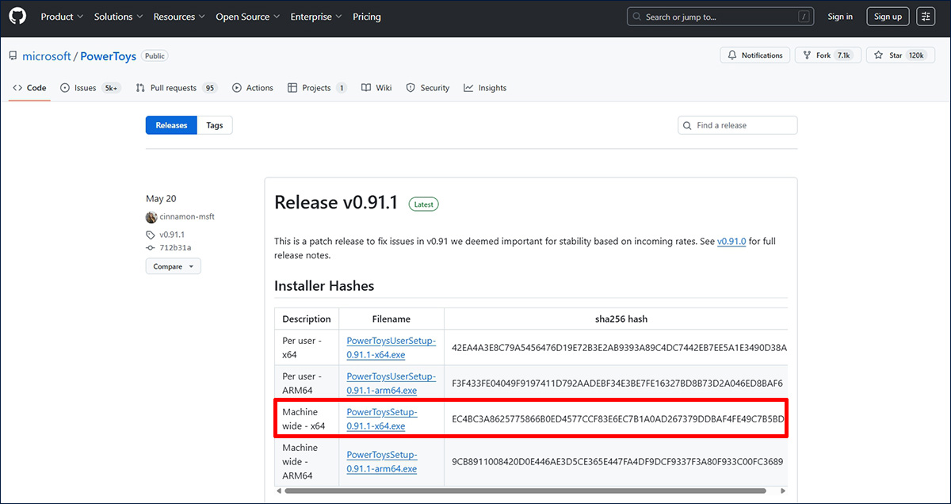This screenshot has width=951, height=504.
Task: Click the Find a release field
Action: pos(738,125)
